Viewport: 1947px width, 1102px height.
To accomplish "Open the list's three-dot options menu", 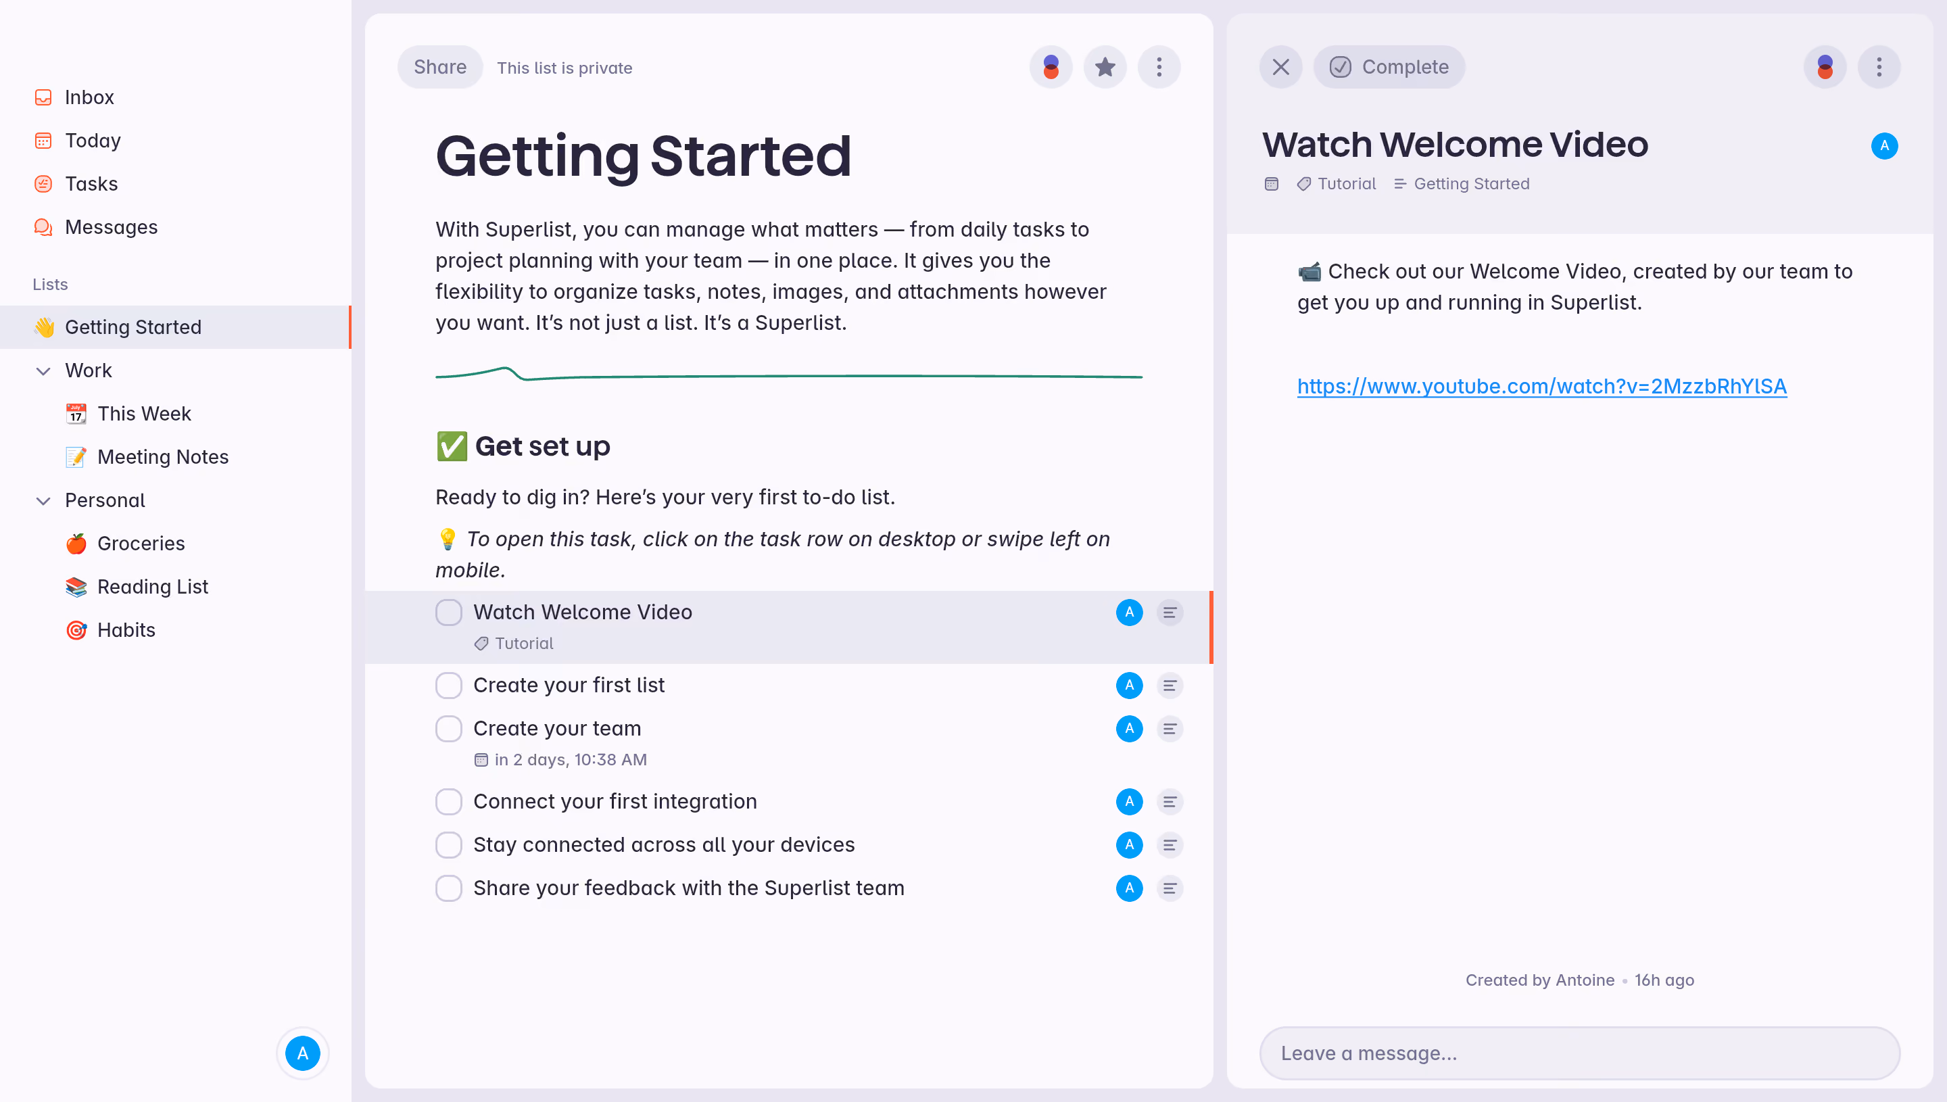I will (1159, 68).
